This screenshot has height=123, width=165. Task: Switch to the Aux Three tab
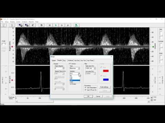(x=90, y=60)
